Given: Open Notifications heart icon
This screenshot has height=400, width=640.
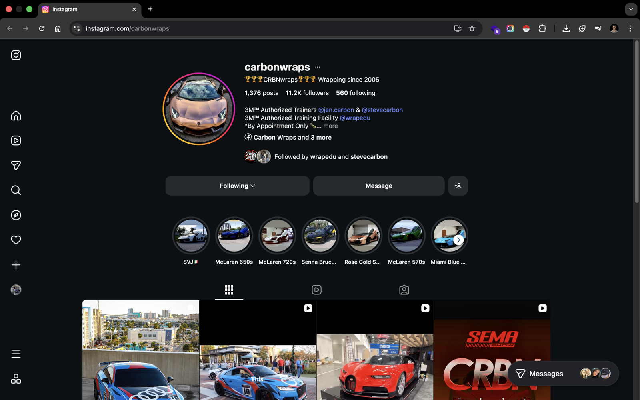Looking at the screenshot, I should [16, 240].
